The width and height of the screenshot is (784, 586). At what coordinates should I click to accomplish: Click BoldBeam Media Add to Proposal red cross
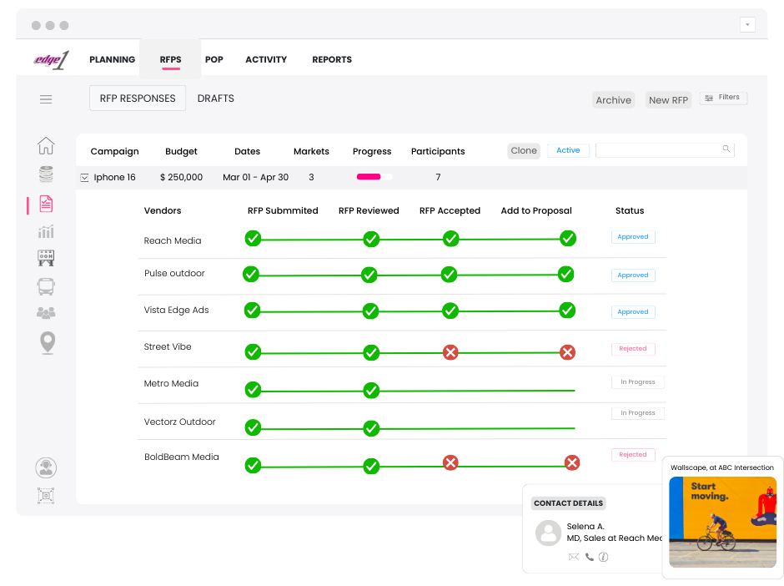coord(572,463)
